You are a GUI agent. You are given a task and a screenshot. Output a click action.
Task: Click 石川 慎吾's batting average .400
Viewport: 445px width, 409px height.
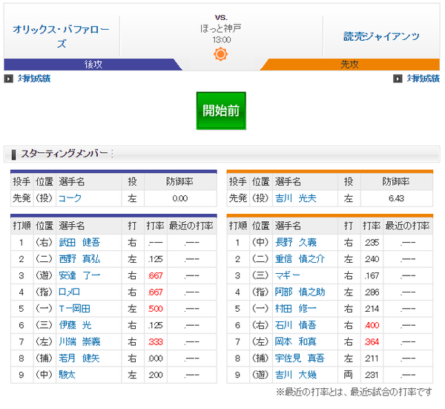coord(372,325)
